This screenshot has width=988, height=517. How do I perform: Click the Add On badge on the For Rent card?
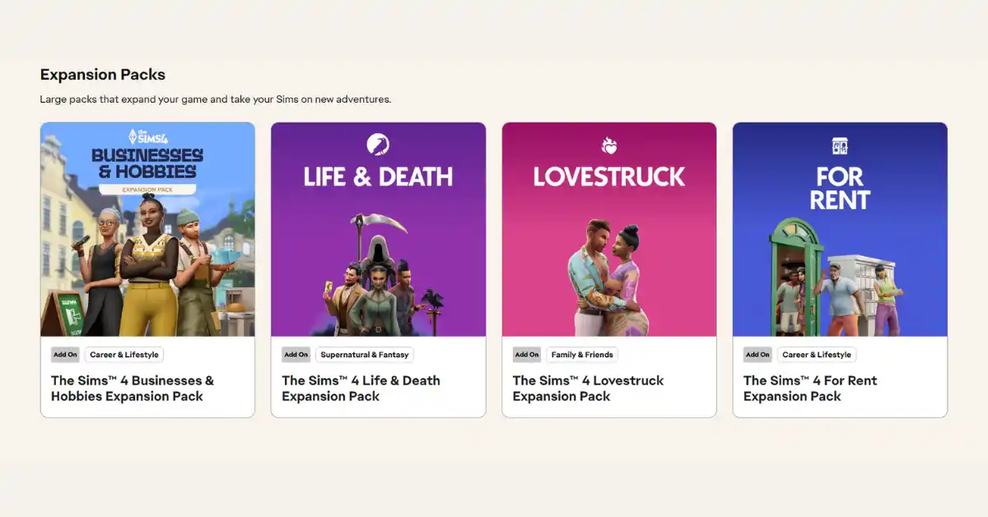pos(757,354)
